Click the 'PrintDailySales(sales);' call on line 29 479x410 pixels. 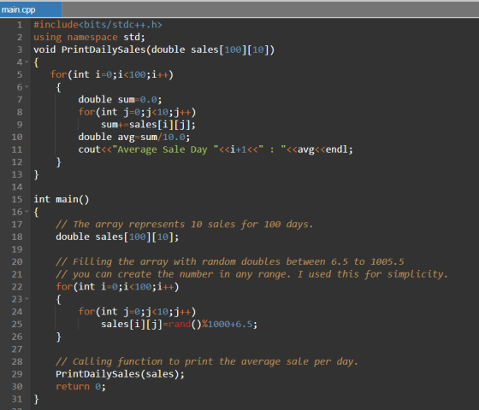click(120, 374)
